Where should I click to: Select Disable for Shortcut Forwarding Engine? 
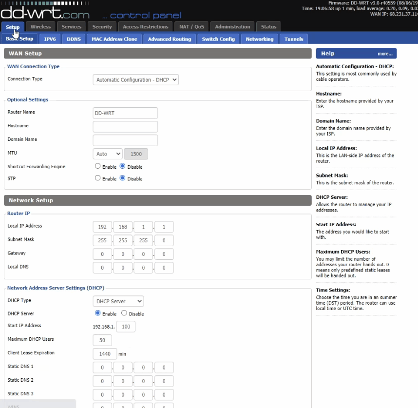122,166
